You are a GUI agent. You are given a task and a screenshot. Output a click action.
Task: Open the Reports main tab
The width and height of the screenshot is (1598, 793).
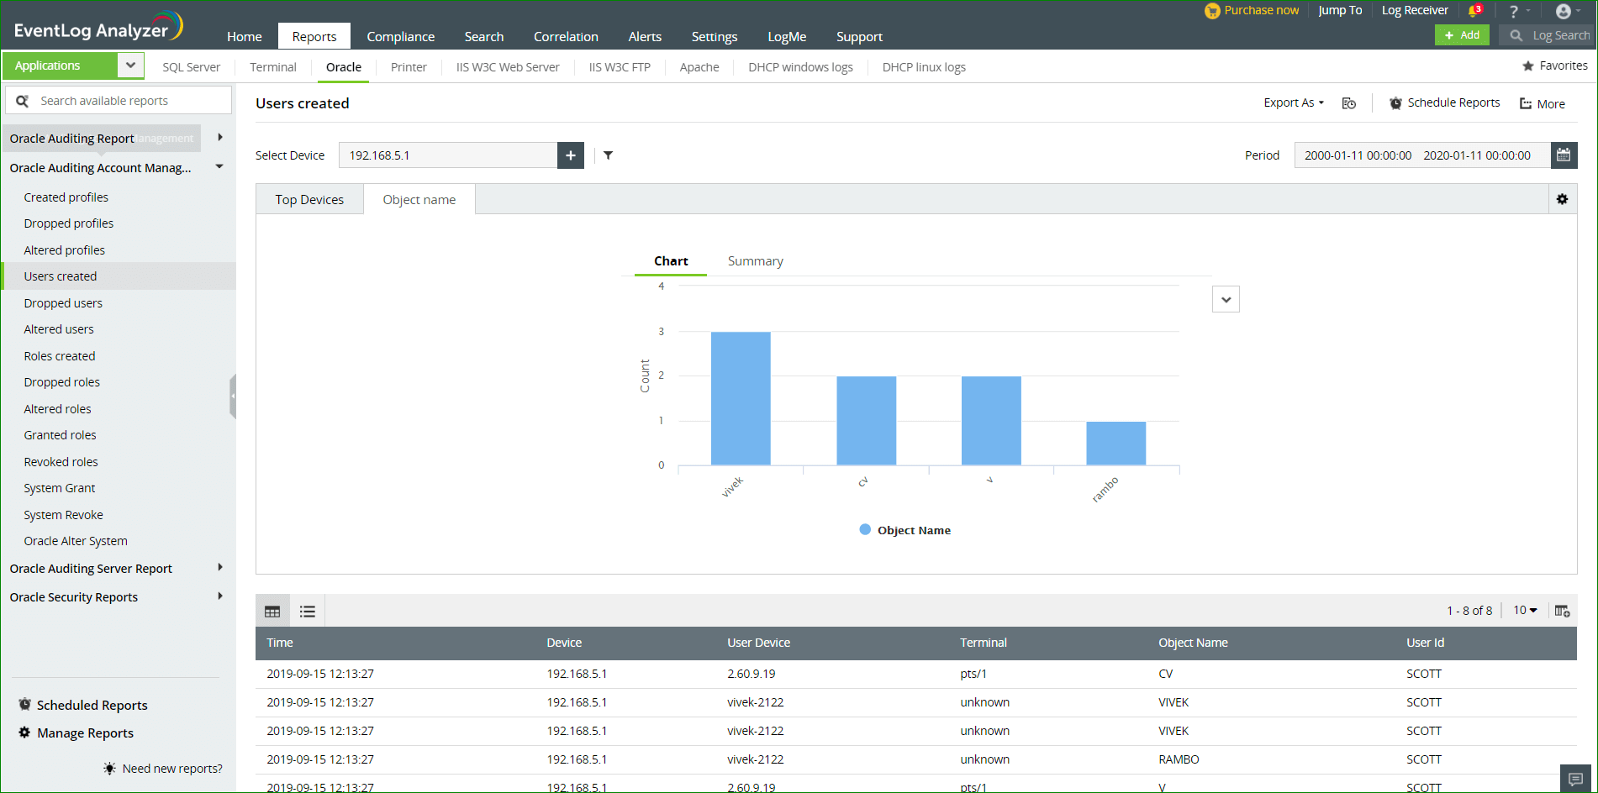pos(314,36)
